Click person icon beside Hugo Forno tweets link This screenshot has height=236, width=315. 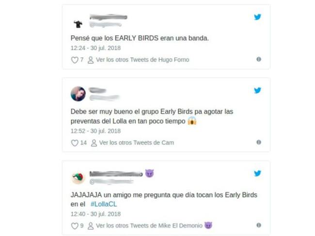coord(91,60)
